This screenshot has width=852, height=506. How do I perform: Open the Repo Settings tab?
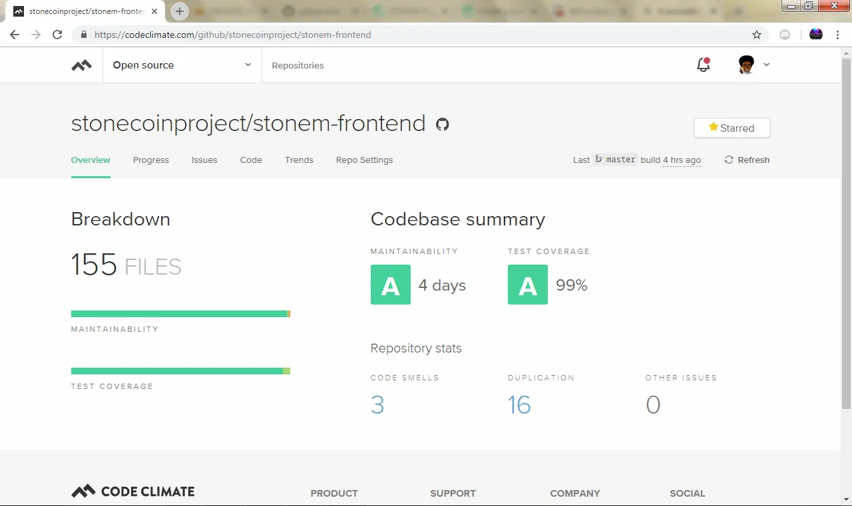[x=364, y=160]
